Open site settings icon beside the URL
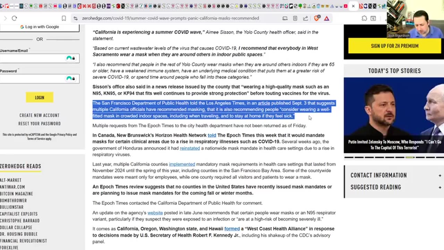Screen dimensions: 444x250 (75, 18)
